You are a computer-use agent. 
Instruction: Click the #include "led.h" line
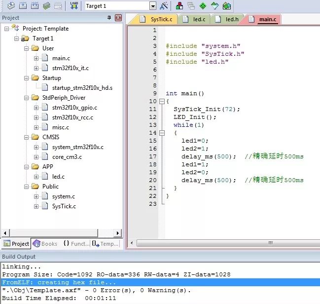point(197,62)
